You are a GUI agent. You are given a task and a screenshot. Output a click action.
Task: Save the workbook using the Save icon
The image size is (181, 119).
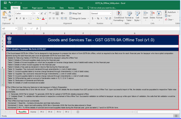5,3
